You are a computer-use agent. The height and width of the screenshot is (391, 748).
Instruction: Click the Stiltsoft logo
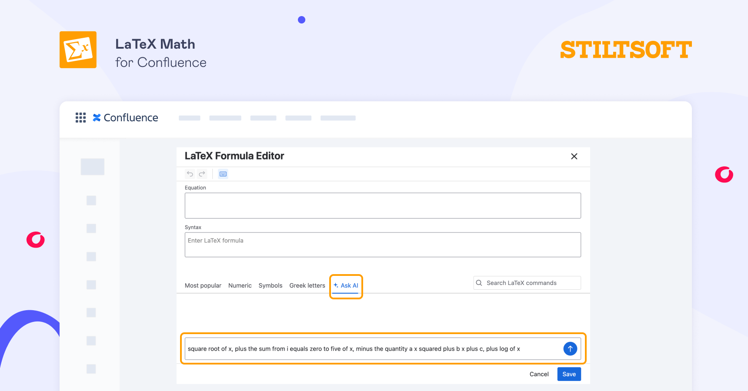(x=626, y=50)
